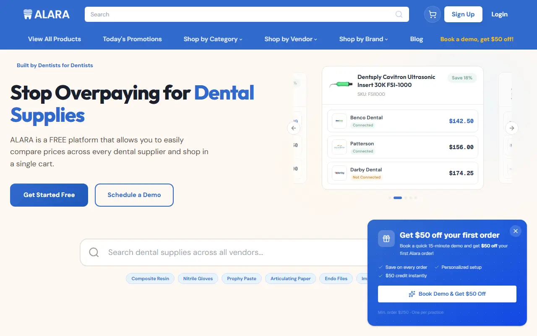
Task: Click the Benco Dental vendor logo
Action: tap(339, 121)
